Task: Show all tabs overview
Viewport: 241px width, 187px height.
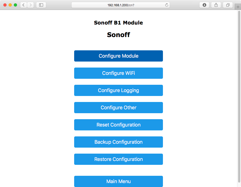Action: (x=228, y=5)
